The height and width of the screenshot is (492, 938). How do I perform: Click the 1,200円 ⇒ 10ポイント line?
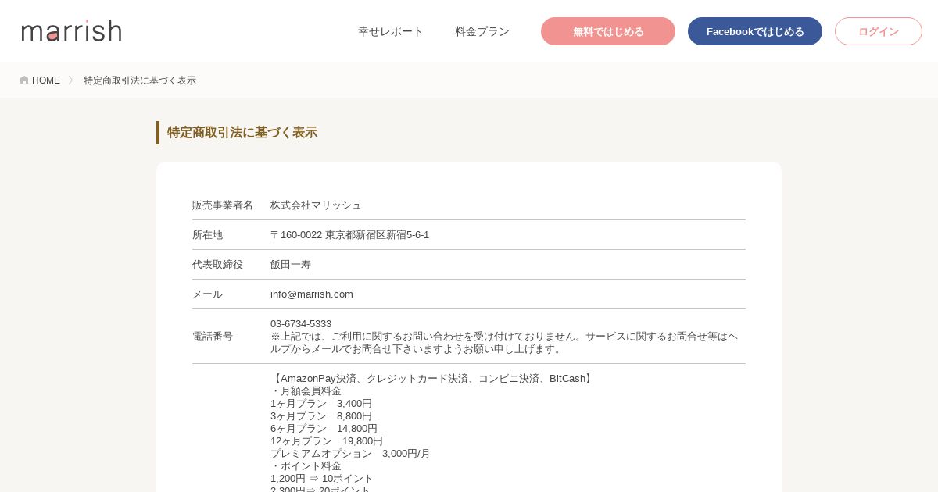[x=322, y=479]
